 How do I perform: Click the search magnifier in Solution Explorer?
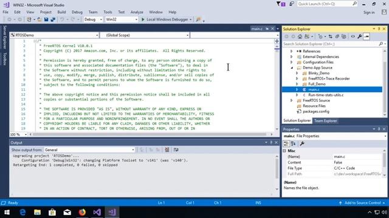point(381,44)
